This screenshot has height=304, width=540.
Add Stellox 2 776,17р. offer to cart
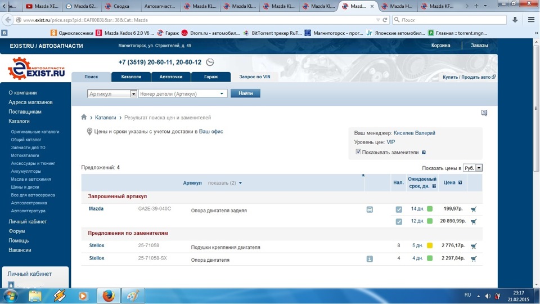(474, 246)
